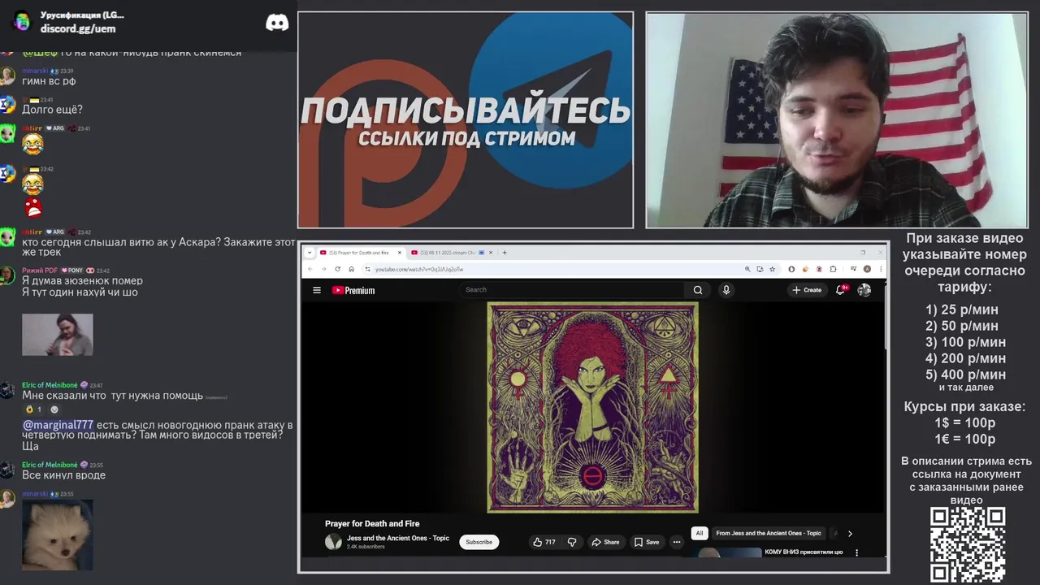Switch to the 08.11.2025 stream tab
The width and height of the screenshot is (1040, 585).
point(451,253)
